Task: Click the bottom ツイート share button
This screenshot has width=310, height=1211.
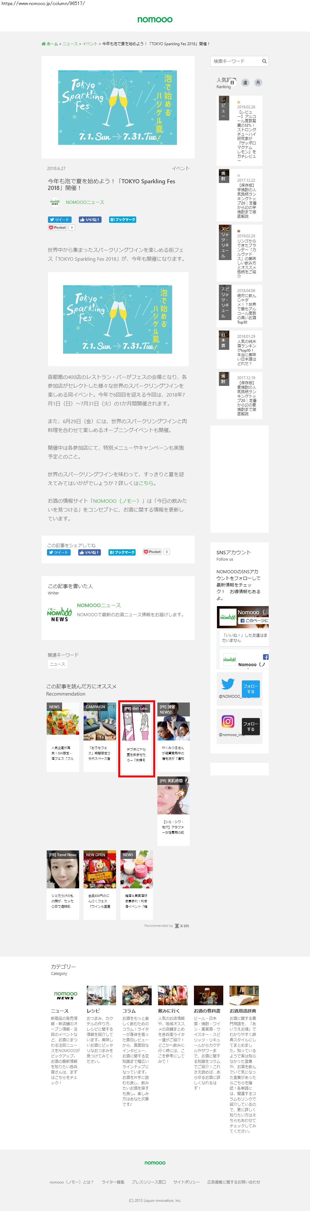Action: 59,552
